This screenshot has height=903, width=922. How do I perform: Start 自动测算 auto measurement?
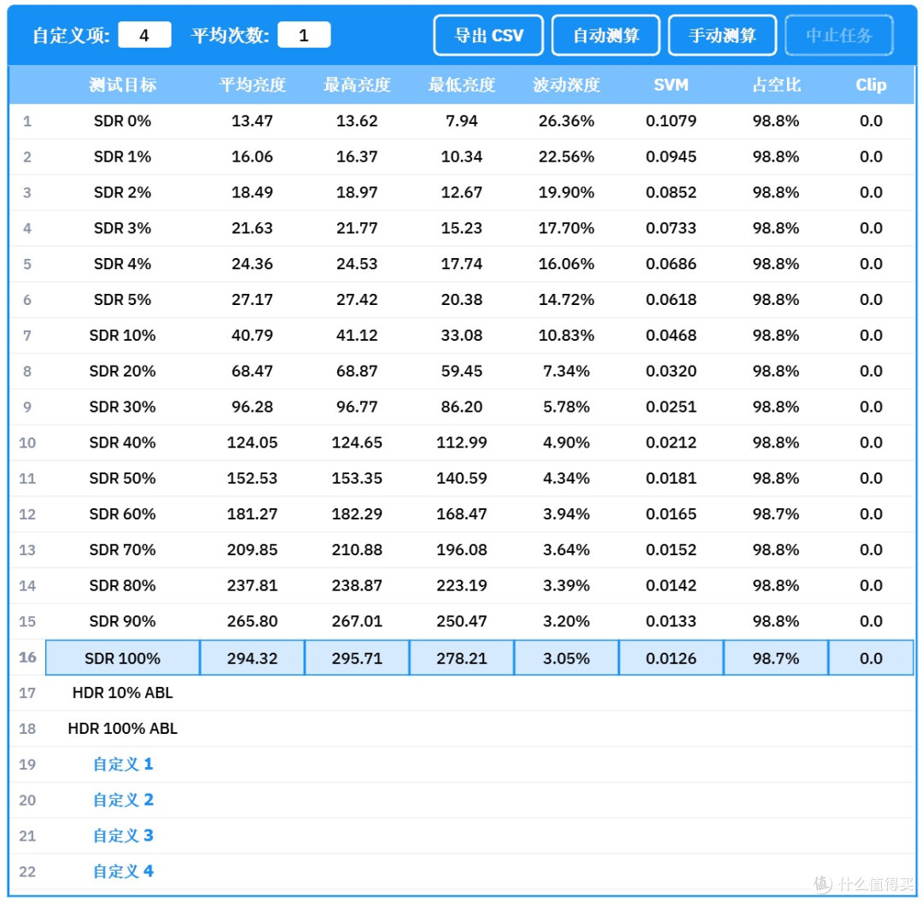click(x=605, y=35)
